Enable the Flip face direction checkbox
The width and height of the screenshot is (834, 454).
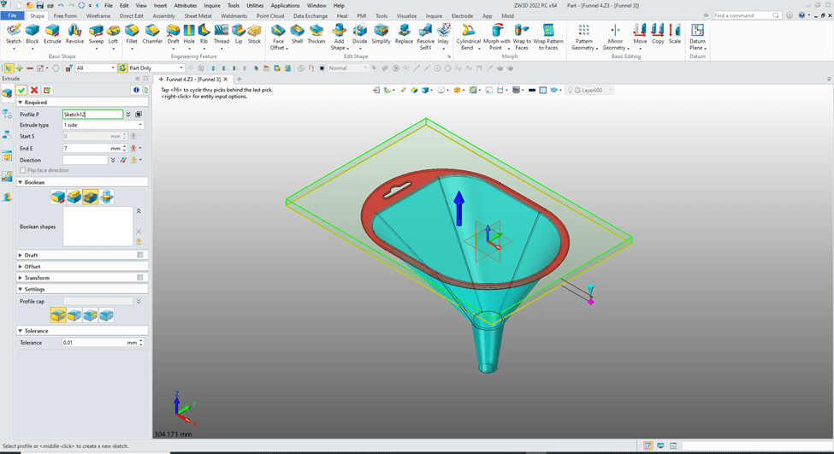(x=23, y=170)
